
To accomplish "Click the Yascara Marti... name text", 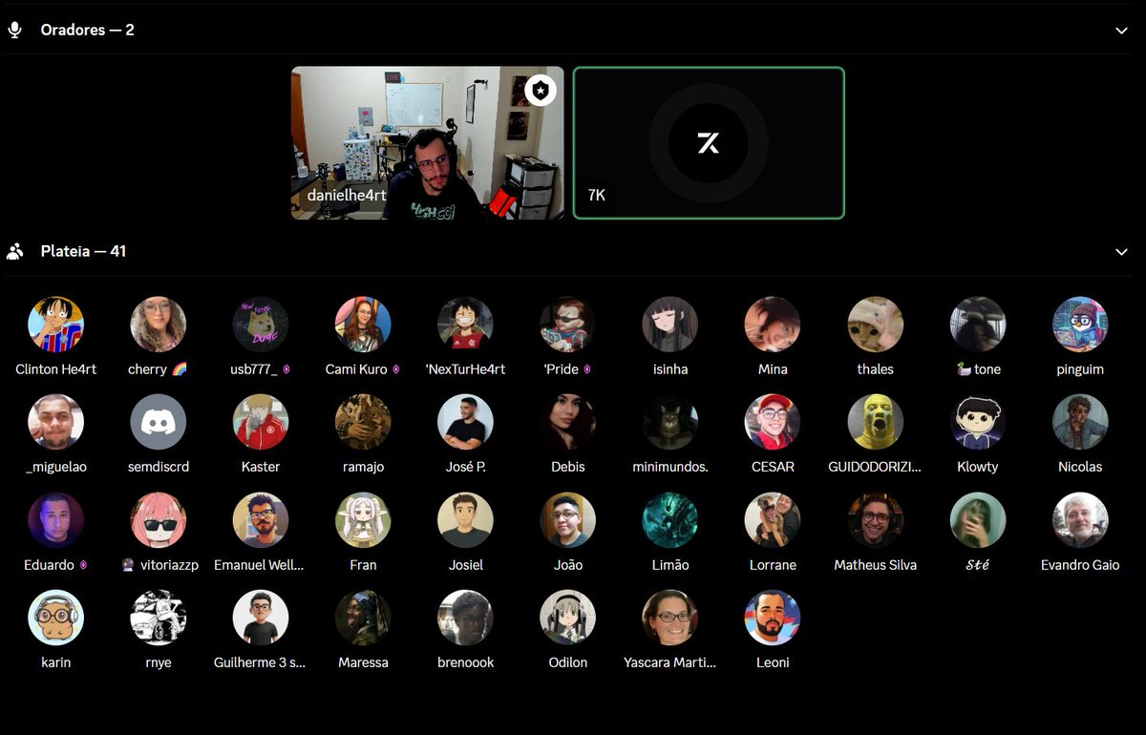I will (670, 662).
